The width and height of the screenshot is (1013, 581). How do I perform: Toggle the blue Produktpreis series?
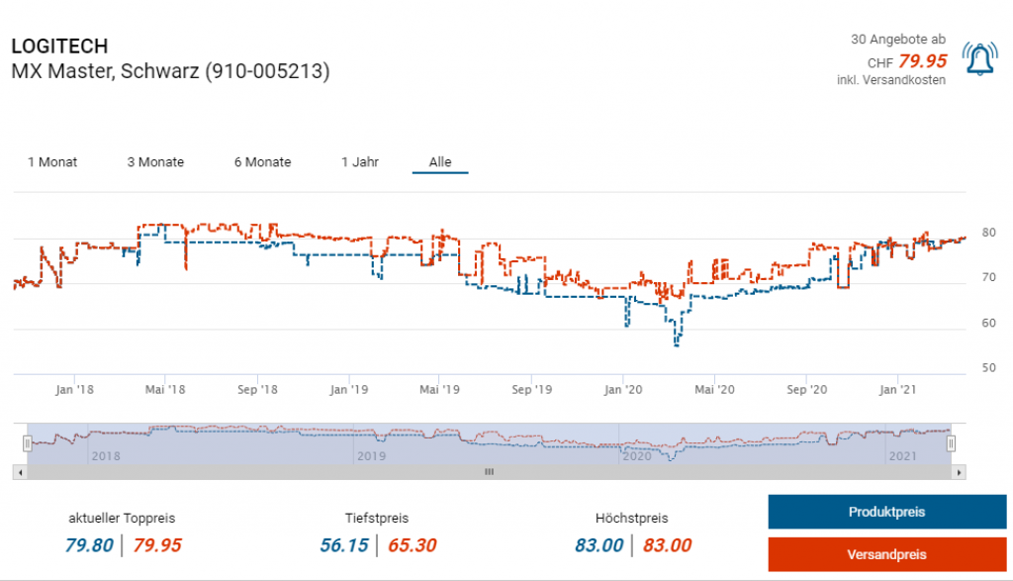[x=886, y=512]
